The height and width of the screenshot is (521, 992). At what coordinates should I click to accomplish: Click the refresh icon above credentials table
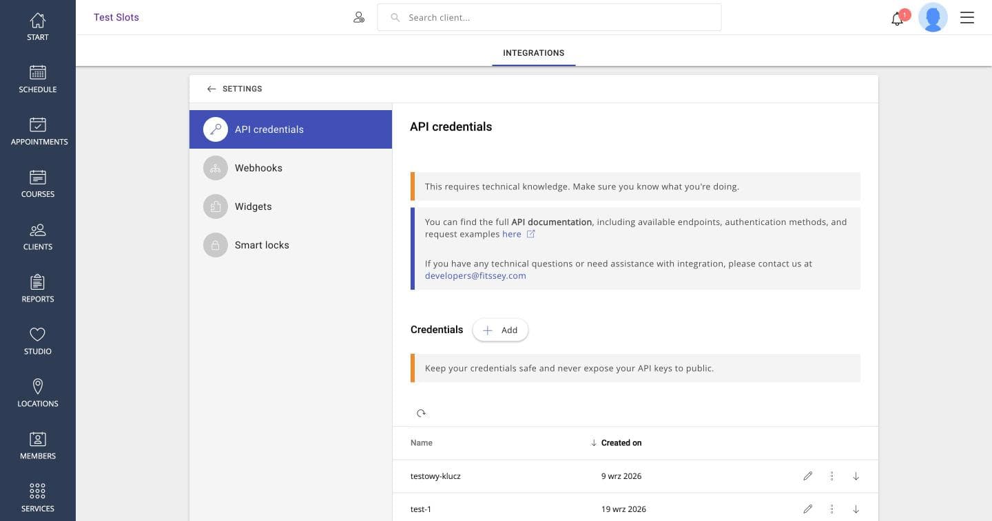pos(421,413)
